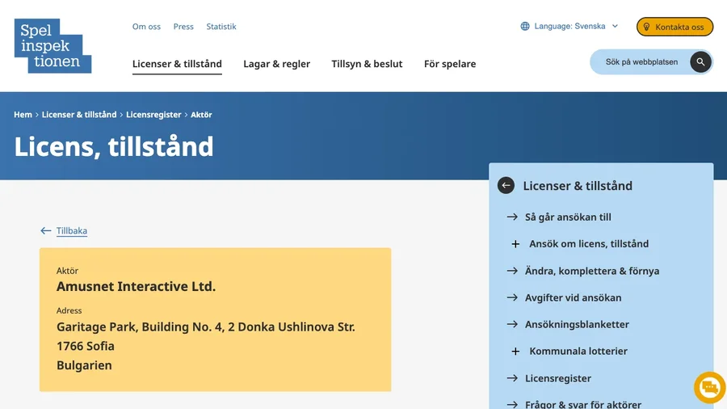Click the globe language icon
The height and width of the screenshot is (409, 727).
tap(525, 27)
